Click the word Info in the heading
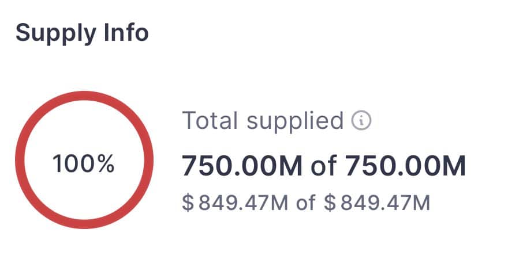This screenshot has width=508, height=271. pyautogui.click(x=128, y=33)
